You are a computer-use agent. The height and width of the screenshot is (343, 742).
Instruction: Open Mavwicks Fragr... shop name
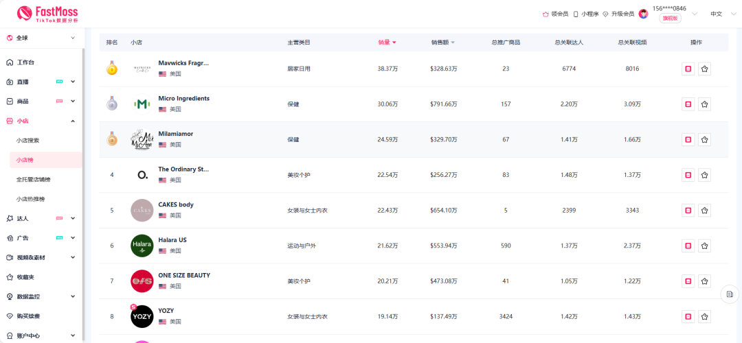point(183,63)
